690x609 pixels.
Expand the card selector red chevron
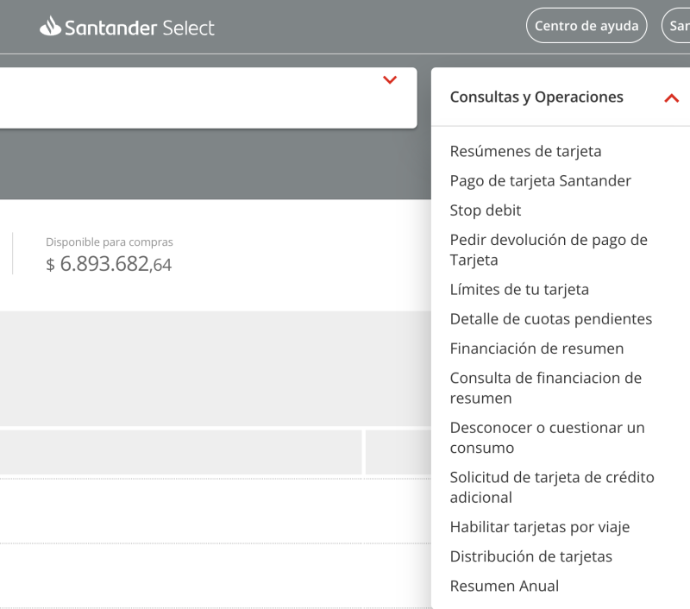390,80
